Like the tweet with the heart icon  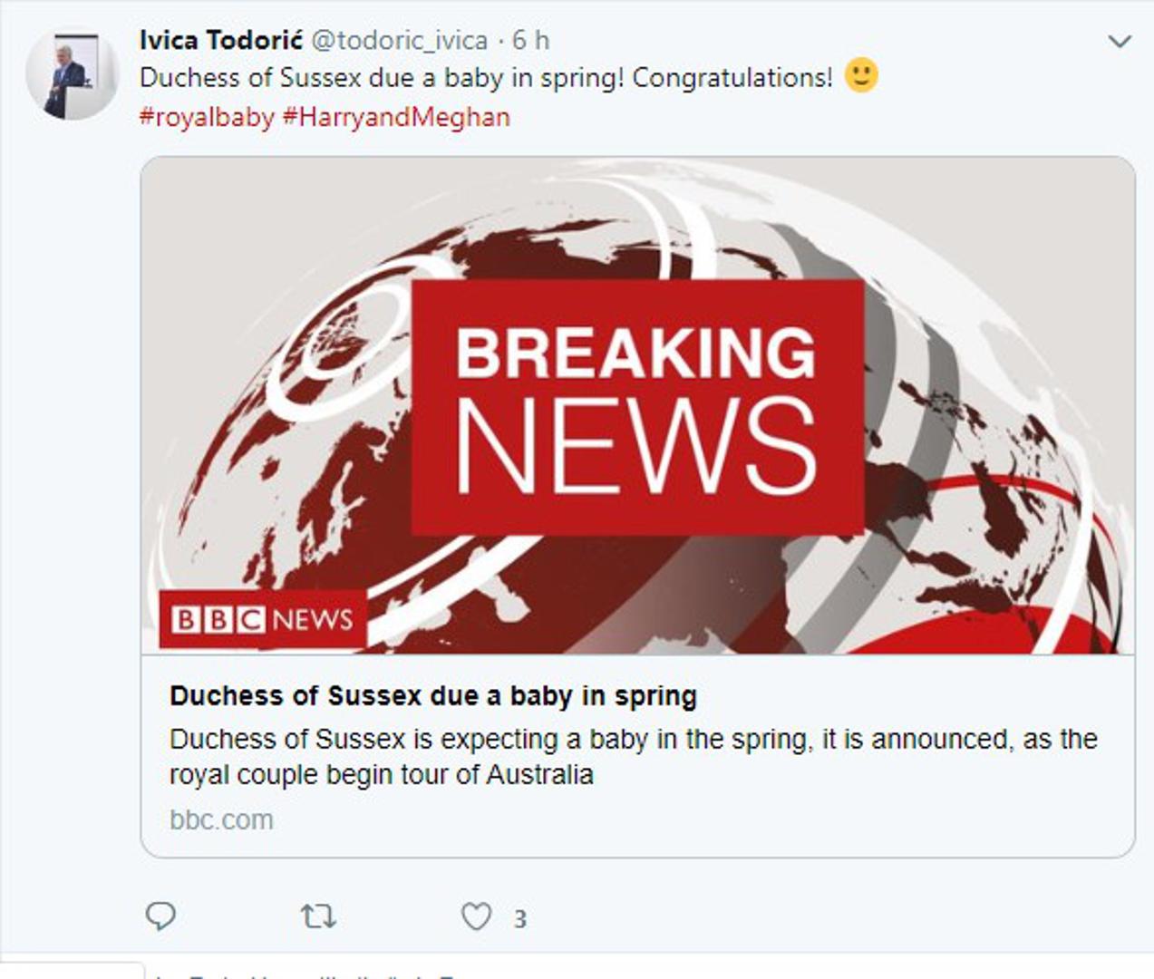point(476,917)
